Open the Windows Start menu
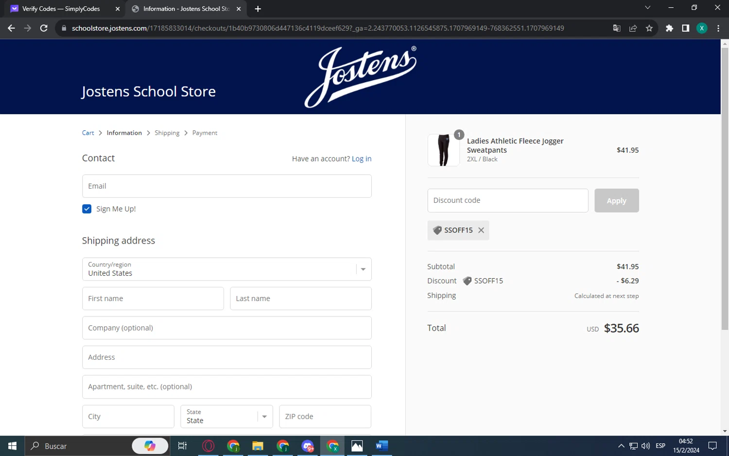Screen dimensions: 729x456 [x=12, y=446]
